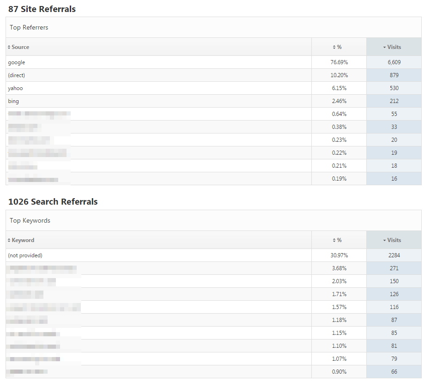Click the 2284 visits cell
The image size is (425, 382).
pyautogui.click(x=394, y=255)
